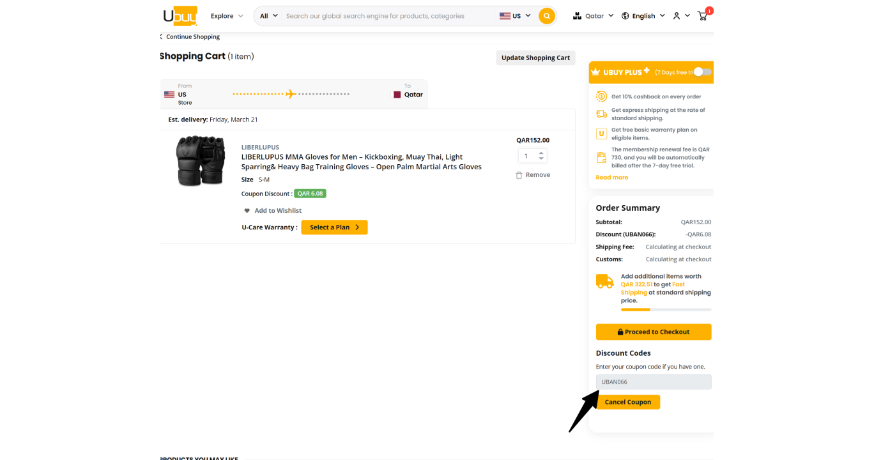Click the QAR152.00 item price
Screen dimensions: 874x460
pyautogui.click(x=533, y=141)
